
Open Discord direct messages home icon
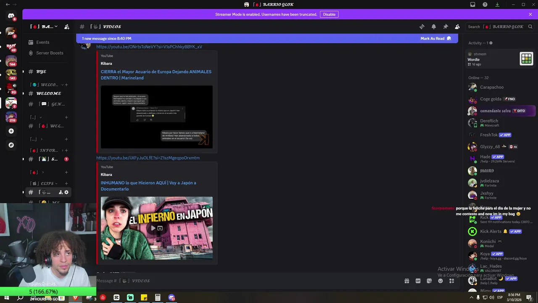11,16
